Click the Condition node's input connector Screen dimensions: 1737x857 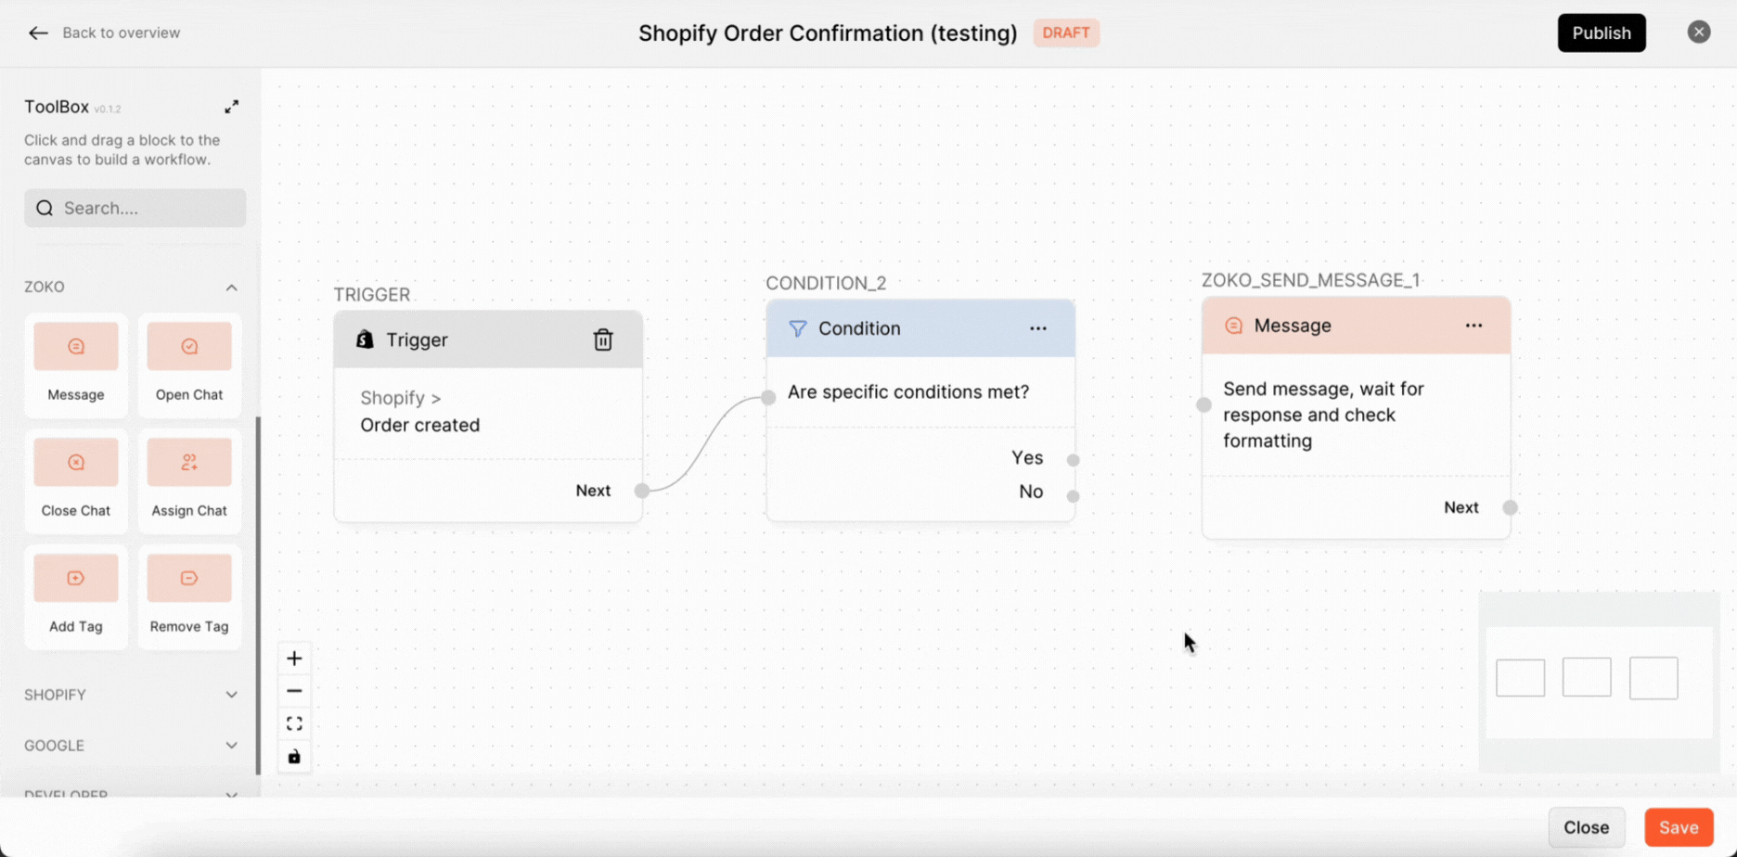(768, 398)
